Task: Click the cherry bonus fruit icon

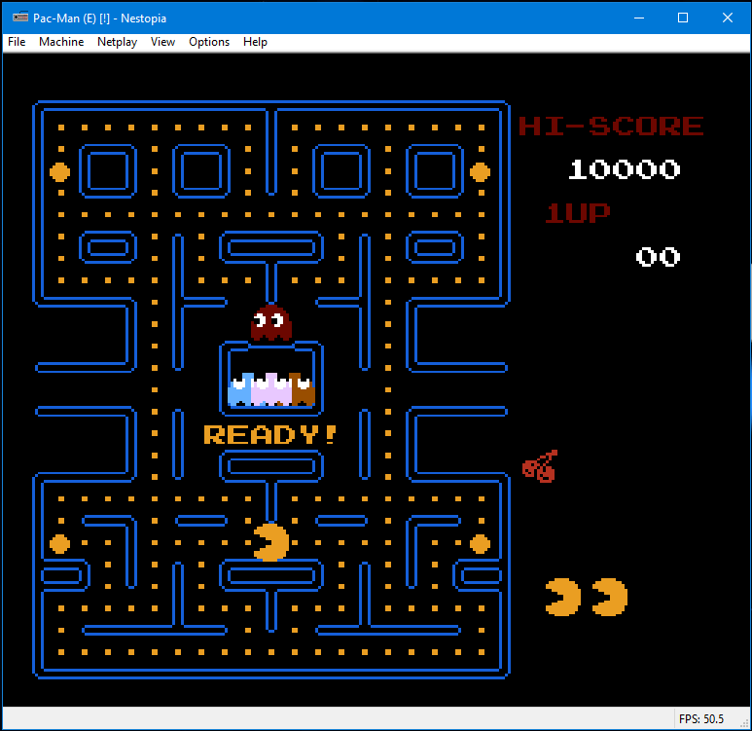Action: [540, 466]
